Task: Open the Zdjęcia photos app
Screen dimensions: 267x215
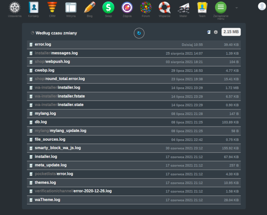Action: coord(127,8)
